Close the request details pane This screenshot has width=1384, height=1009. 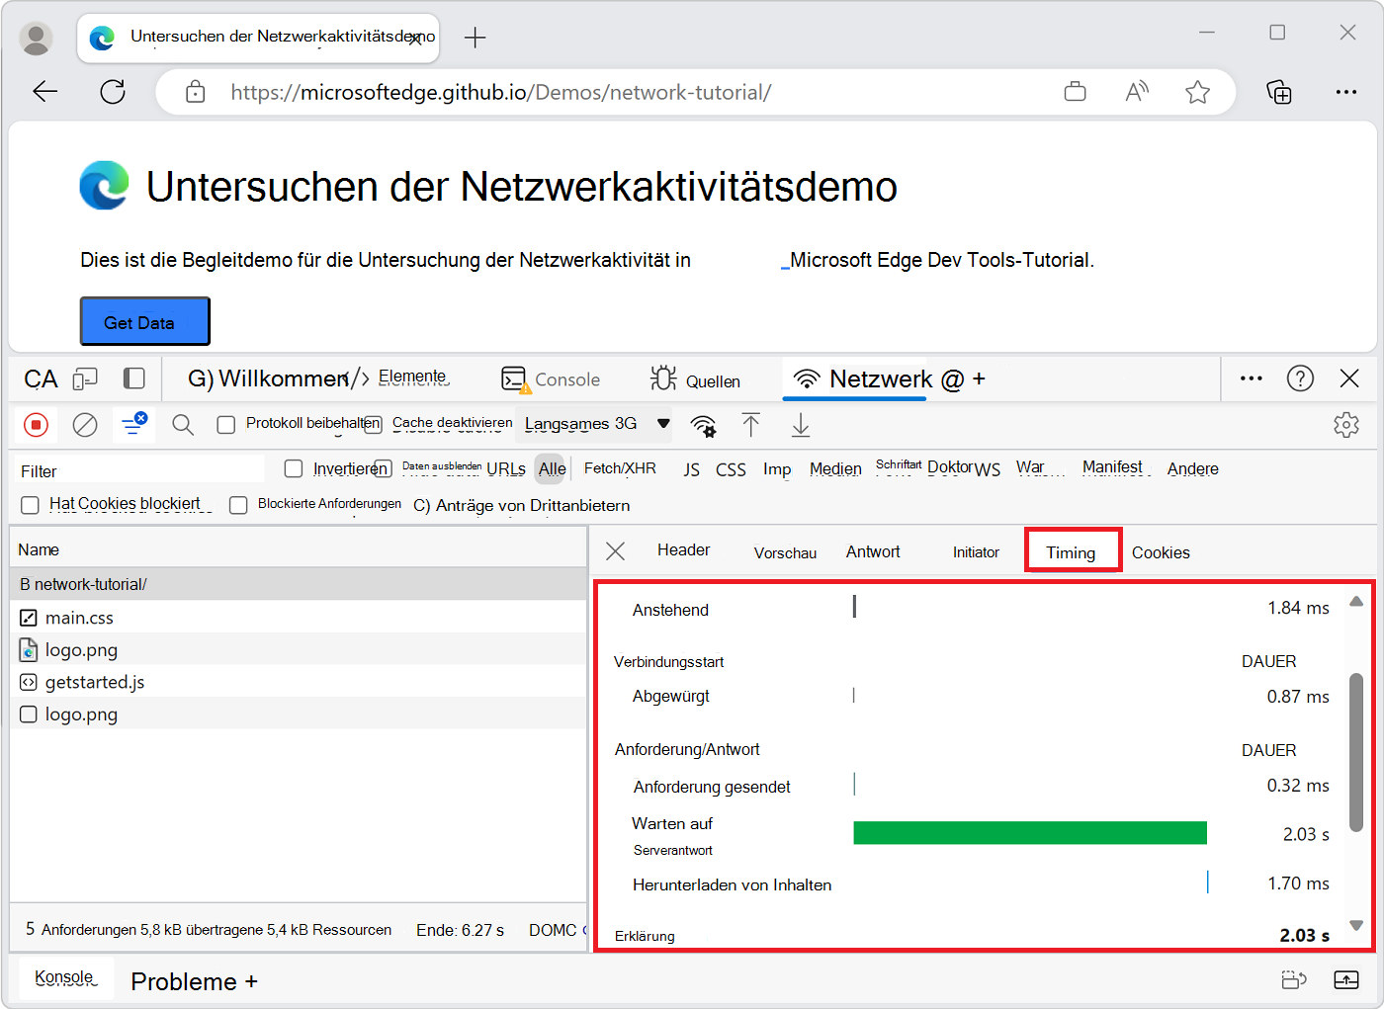click(x=615, y=550)
